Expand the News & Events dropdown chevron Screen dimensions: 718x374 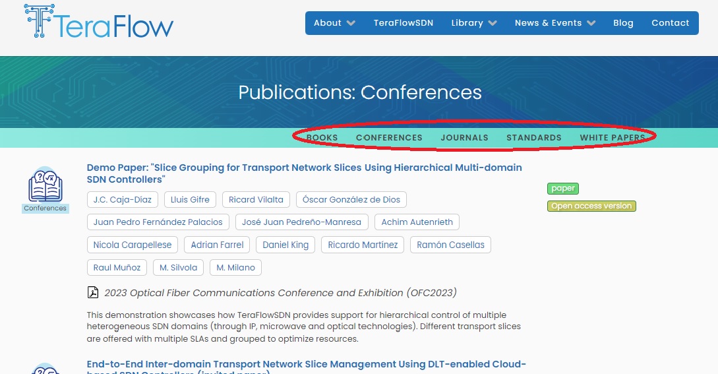point(591,23)
